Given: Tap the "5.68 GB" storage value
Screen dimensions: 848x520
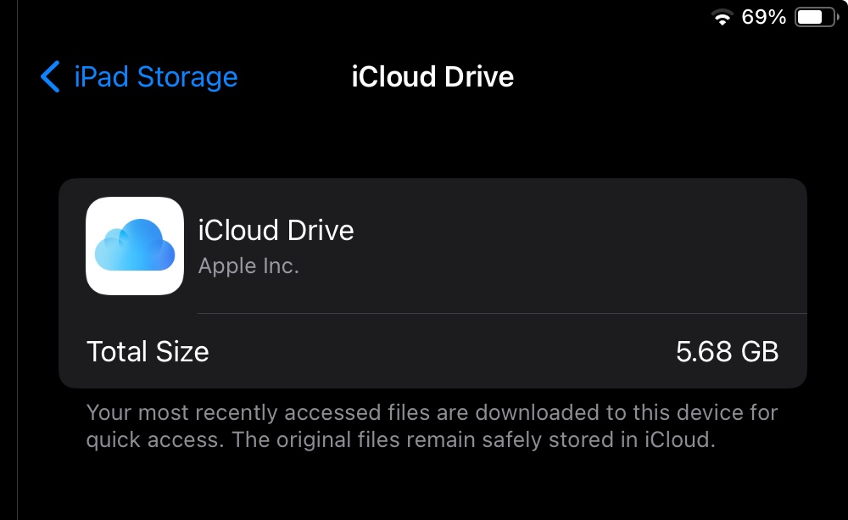Looking at the screenshot, I should click(726, 351).
